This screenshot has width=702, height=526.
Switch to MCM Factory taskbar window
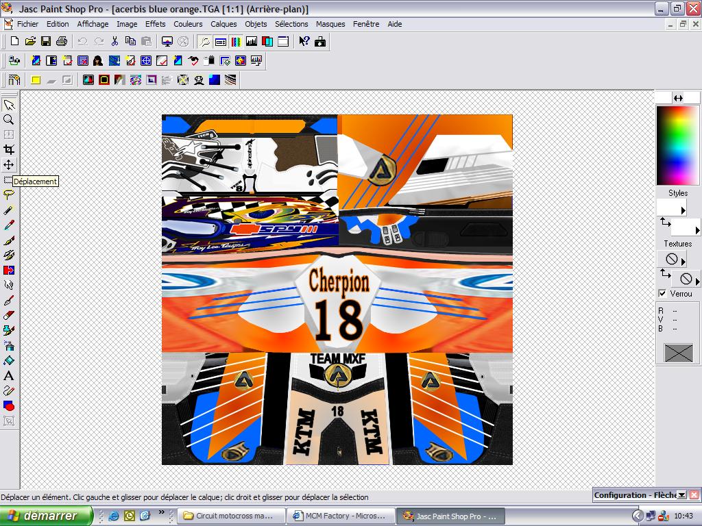[x=339, y=516]
